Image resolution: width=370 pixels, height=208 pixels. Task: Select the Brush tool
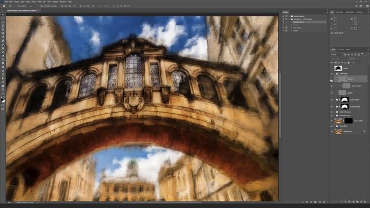[x=3, y=44]
